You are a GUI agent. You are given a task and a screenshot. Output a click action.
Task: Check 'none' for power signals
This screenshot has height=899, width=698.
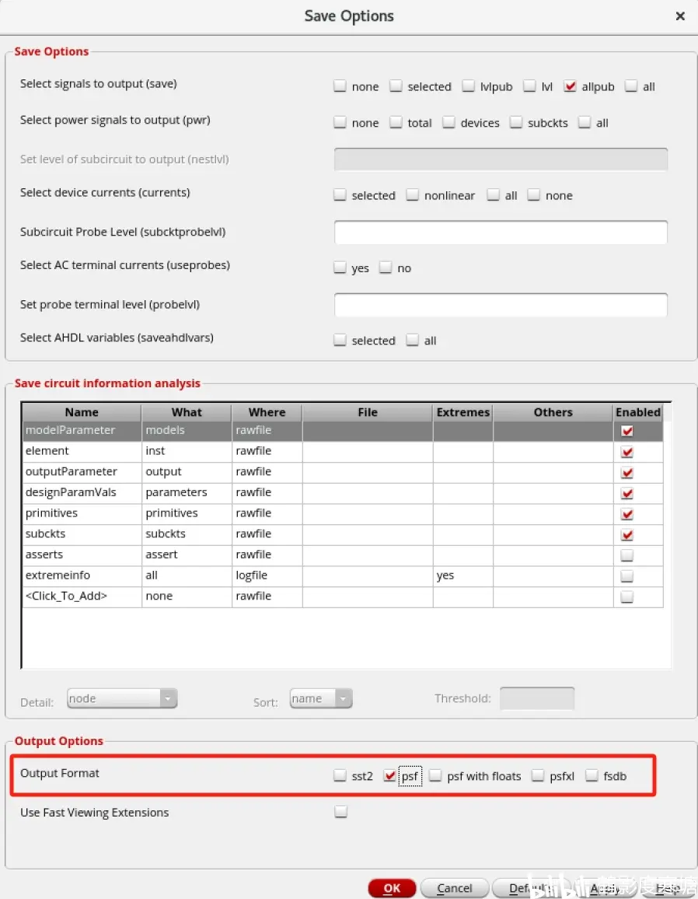(340, 122)
